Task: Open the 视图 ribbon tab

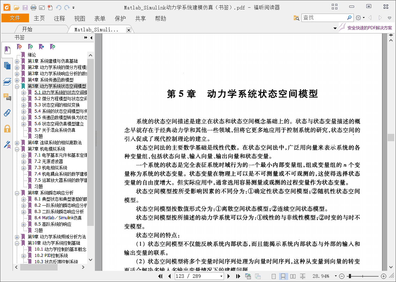Action: [80, 18]
